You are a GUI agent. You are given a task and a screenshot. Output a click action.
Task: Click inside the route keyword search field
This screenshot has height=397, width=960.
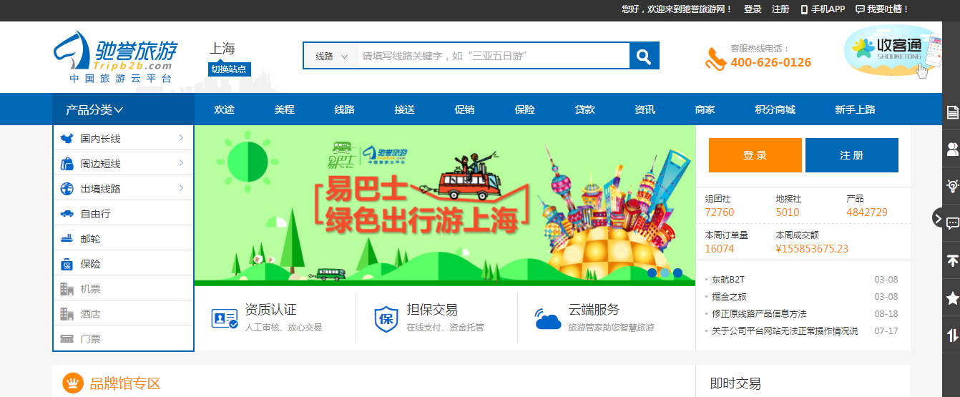(x=494, y=56)
